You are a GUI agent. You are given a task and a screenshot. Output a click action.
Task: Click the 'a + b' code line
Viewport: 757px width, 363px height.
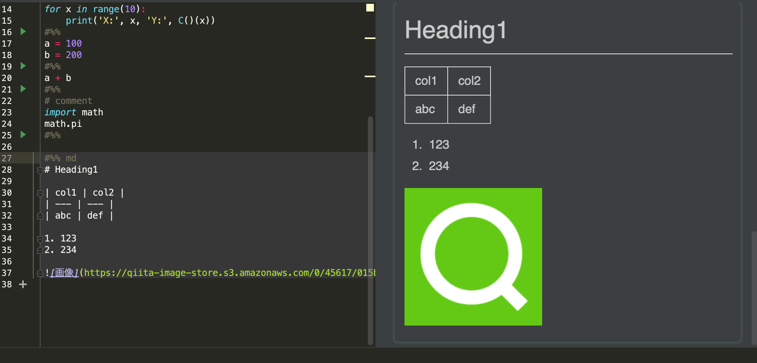coord(58,78)
